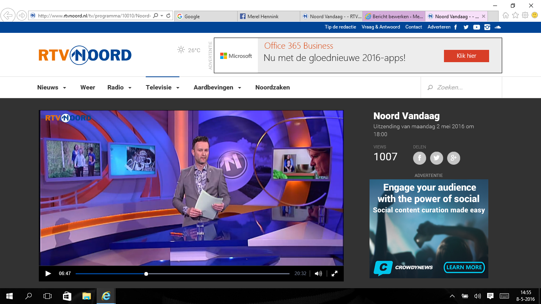The image size is (541, 304).
Task: Open Task View in taskbar
Action: (48, 296)
